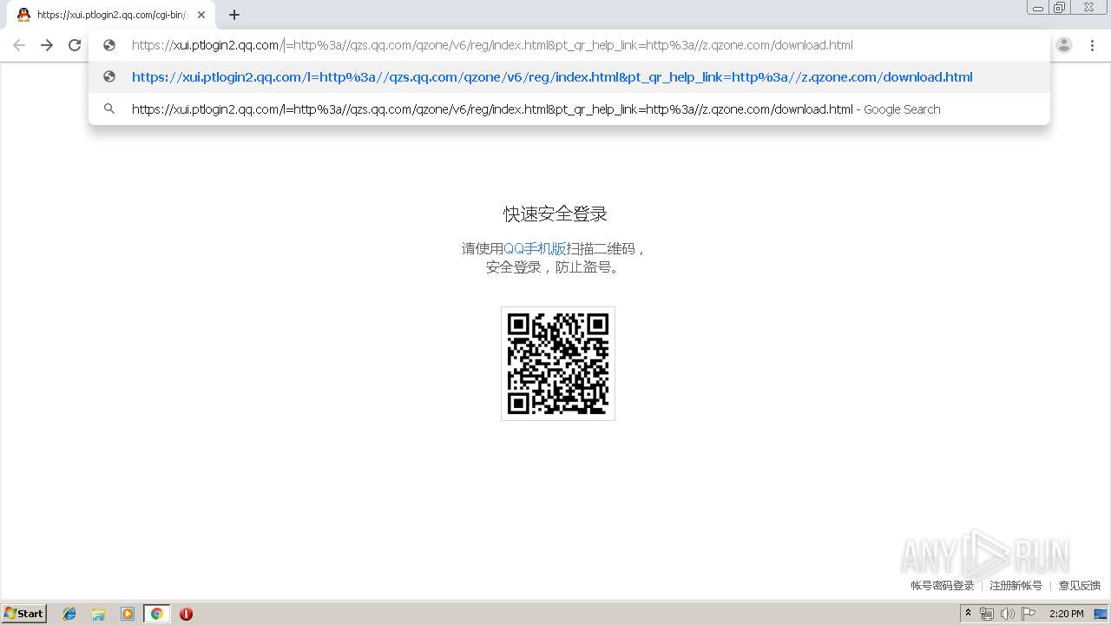Click the 快速安全登录 heading

(x=555, y=214)
